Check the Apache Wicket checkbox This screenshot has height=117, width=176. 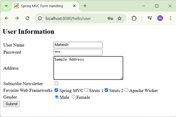[126, 90]
